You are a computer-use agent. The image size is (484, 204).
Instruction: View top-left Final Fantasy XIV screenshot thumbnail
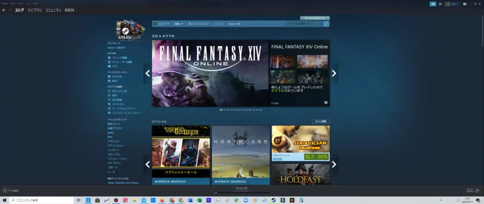[x=282, y=62]
